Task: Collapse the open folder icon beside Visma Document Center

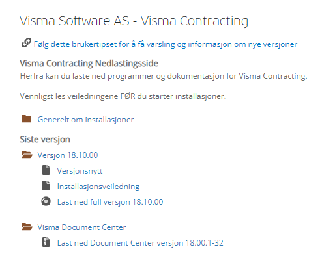Action: click(x=27, y=227)
